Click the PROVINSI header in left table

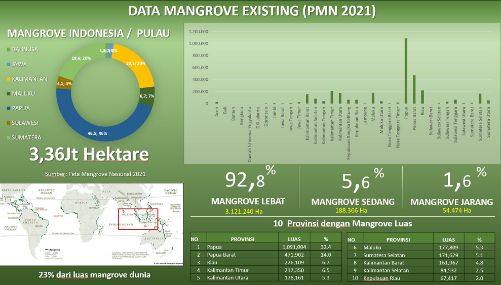242,239
